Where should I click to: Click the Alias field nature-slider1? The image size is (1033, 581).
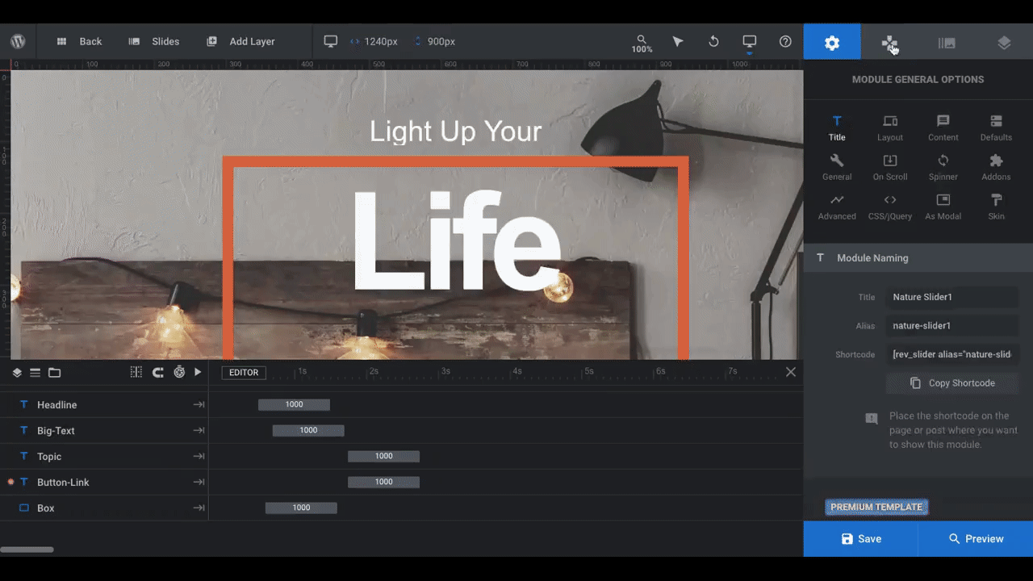[951, 326]
